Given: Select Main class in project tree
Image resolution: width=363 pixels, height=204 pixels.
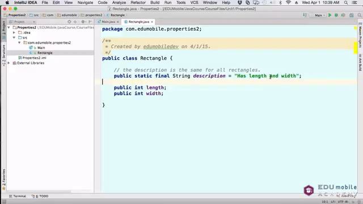Looking at the screenshot, I should [x=41, y=48].
